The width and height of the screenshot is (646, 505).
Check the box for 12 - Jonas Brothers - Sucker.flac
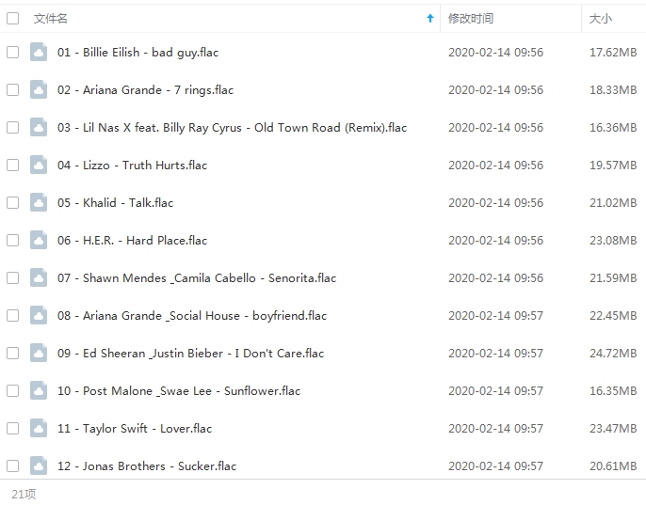click(x=13, y=466)
